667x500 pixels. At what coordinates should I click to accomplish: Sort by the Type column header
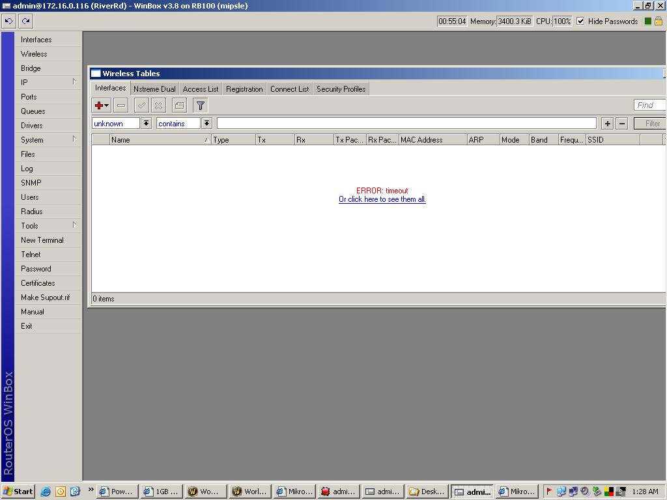pos(234,140)
